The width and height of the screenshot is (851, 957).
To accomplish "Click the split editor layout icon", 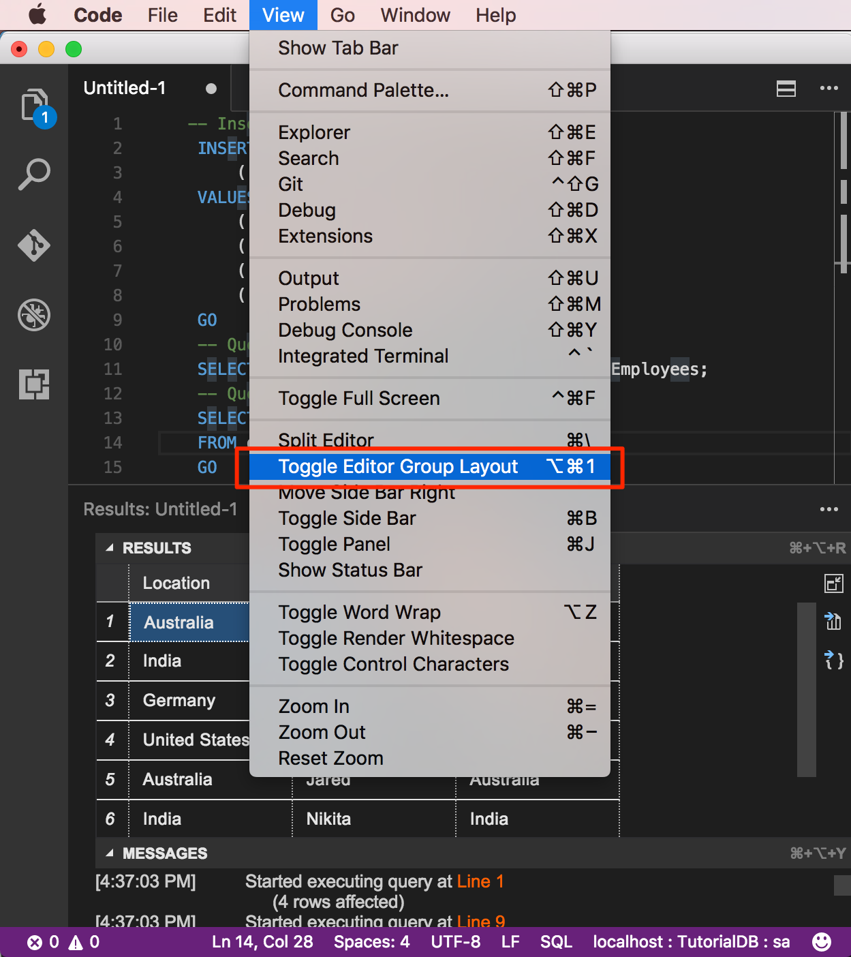I will 786,89.
